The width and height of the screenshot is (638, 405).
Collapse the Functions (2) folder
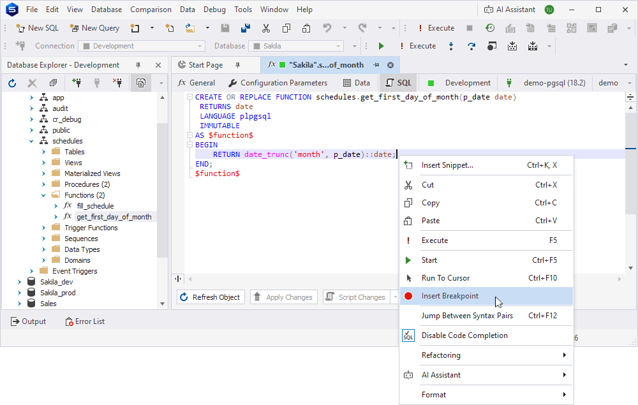pos(43,195)
